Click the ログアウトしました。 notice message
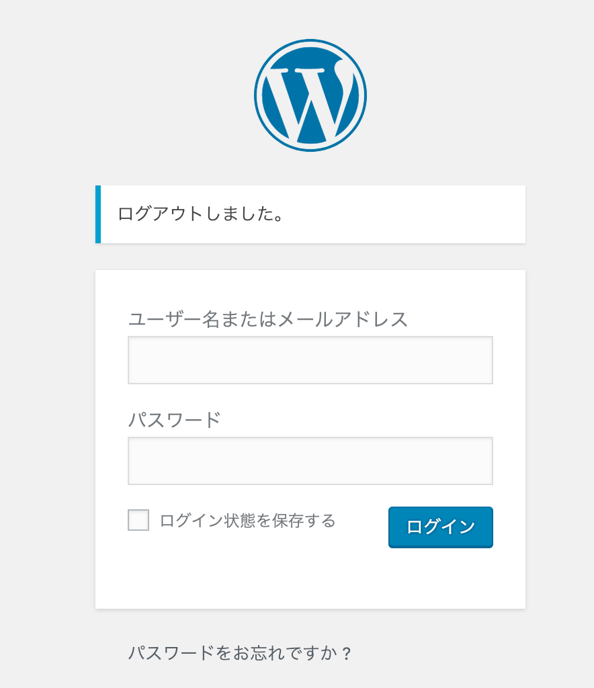 point(200,214)
